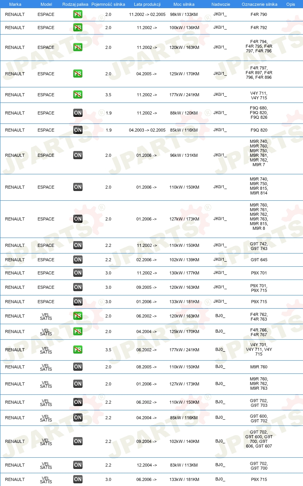Click the Lata produkcji column header

[x=147, y=4]
